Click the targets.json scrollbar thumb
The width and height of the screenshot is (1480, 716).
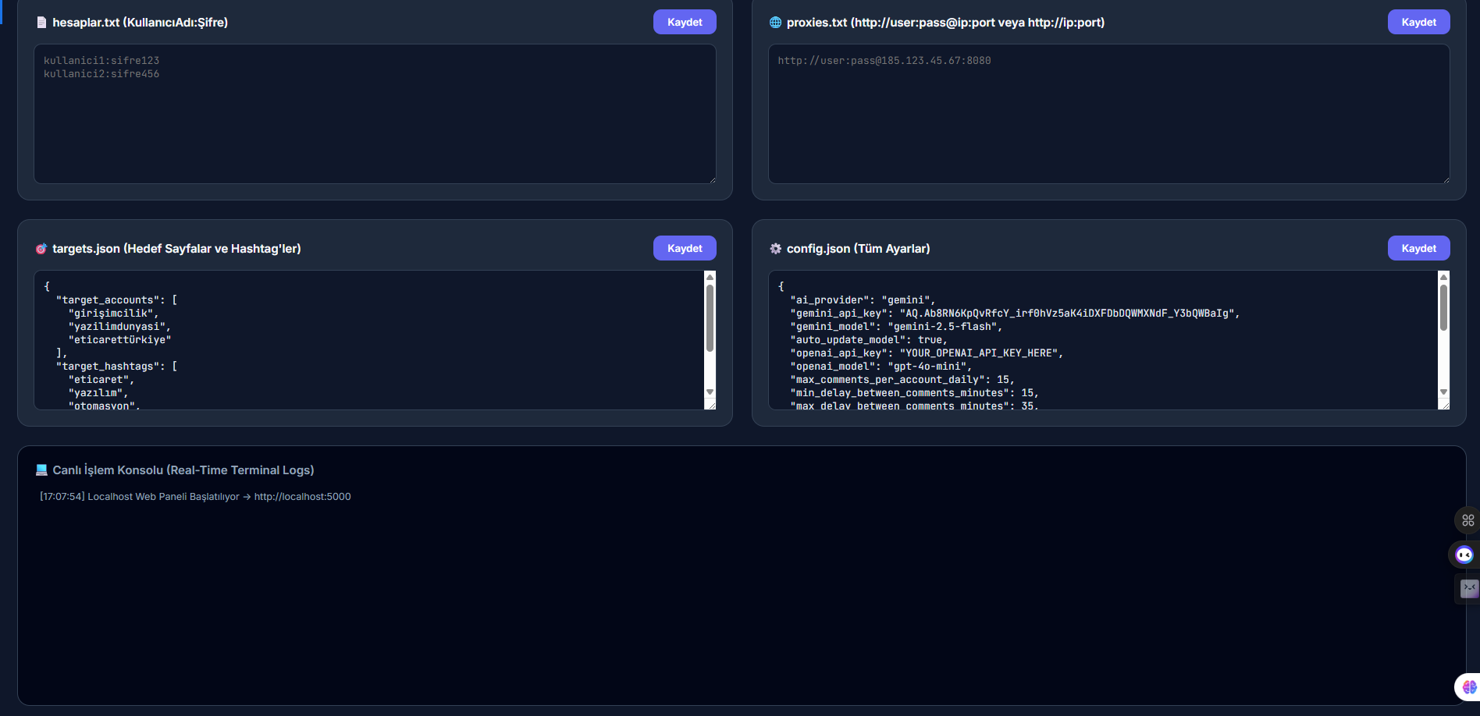click(x=710, y=318)
